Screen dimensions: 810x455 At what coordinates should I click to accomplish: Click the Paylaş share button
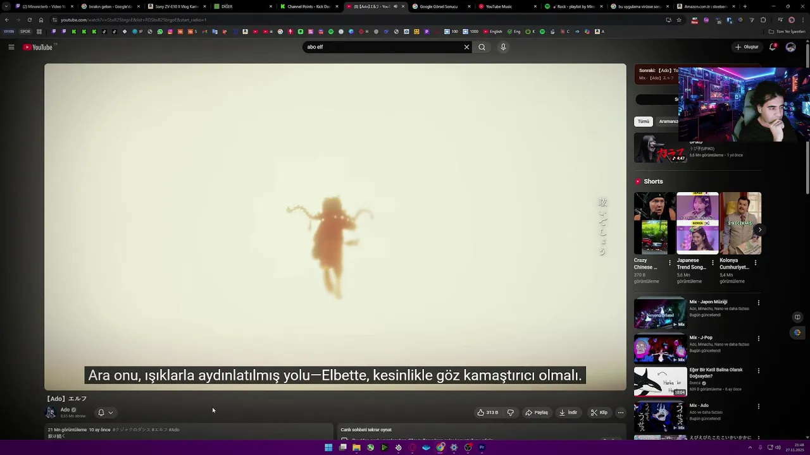[537, 413]
